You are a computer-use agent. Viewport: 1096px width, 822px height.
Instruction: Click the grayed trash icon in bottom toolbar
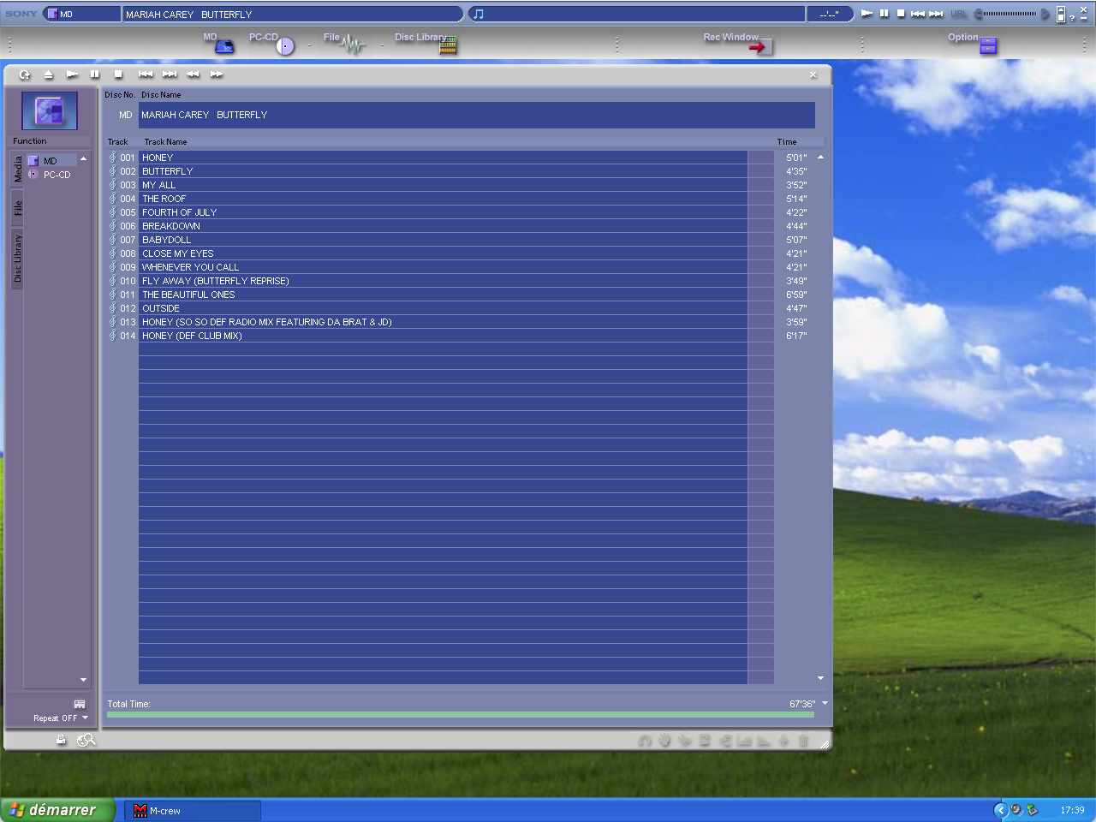point(803,741)
